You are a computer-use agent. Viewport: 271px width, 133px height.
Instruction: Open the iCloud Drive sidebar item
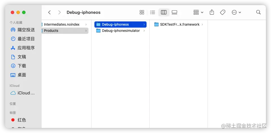22,93
